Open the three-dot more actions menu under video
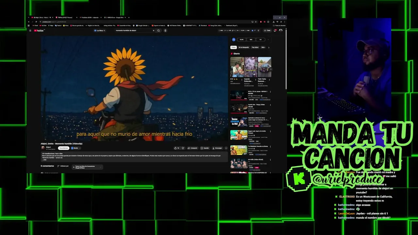Screen dimensions: 418x235 (226, 148)
